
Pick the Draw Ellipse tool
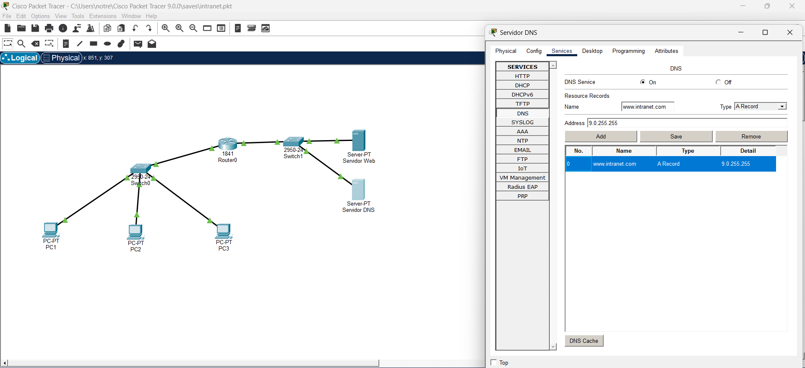click(107, 44)
